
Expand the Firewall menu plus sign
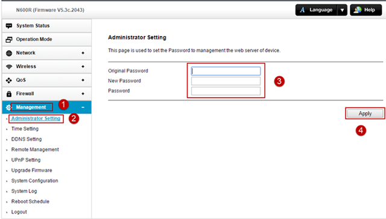(x=83, y=94)
